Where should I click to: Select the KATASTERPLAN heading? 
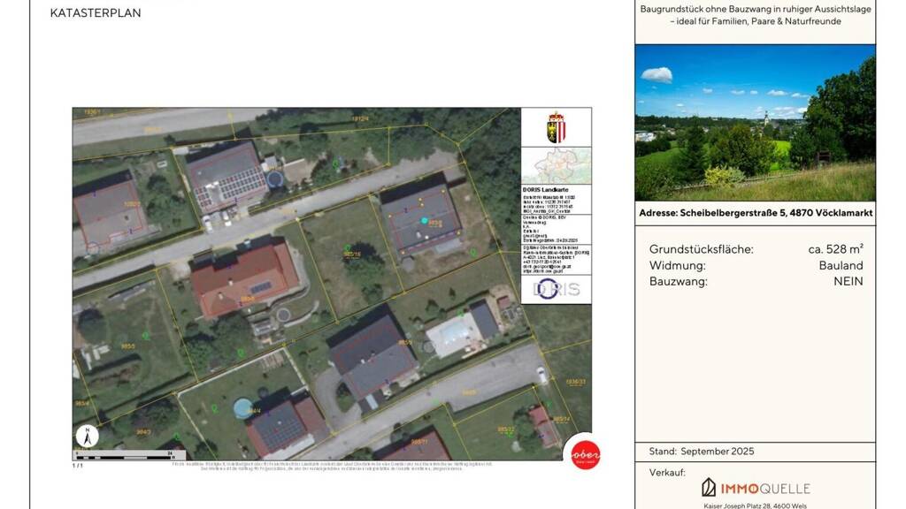(96, 13)
